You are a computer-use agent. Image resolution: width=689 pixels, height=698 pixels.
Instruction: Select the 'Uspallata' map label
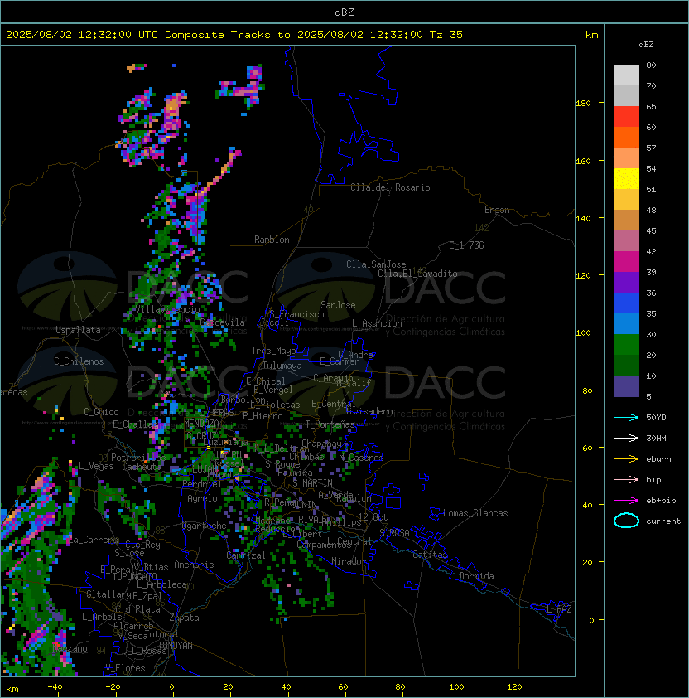[79, 330]
